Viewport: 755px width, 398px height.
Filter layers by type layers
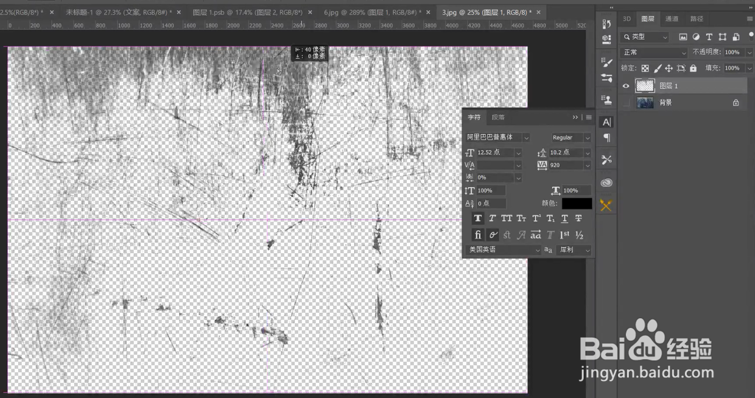709,37
